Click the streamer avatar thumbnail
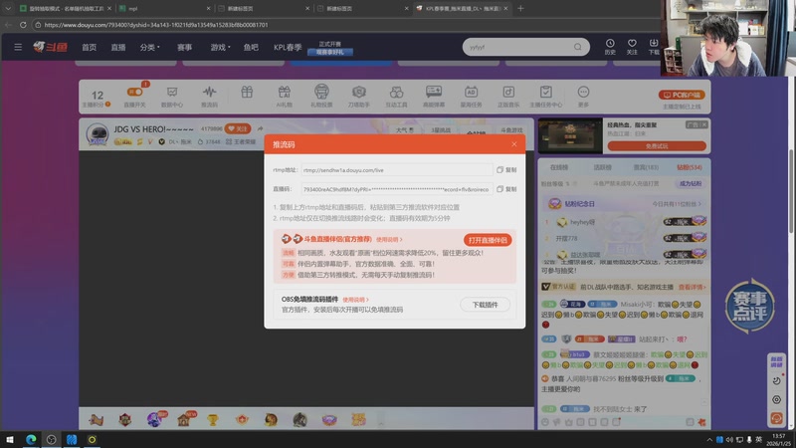The width and height of the screenshot is (796, 448). pyautogui.click(x=97, y=134)
